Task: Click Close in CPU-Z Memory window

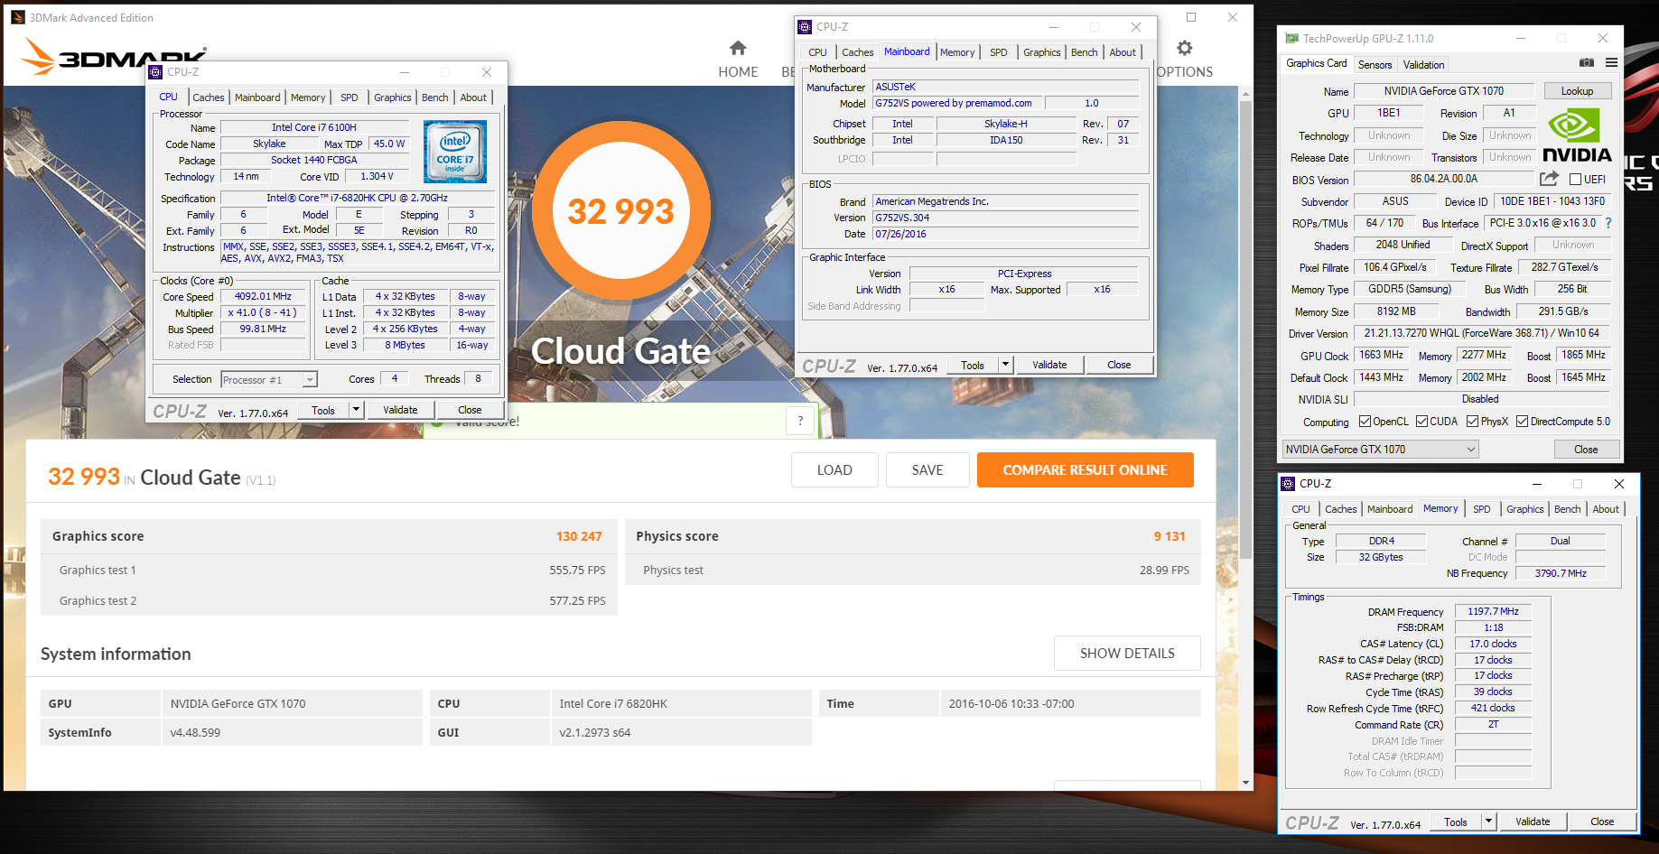Action: 1602,822
